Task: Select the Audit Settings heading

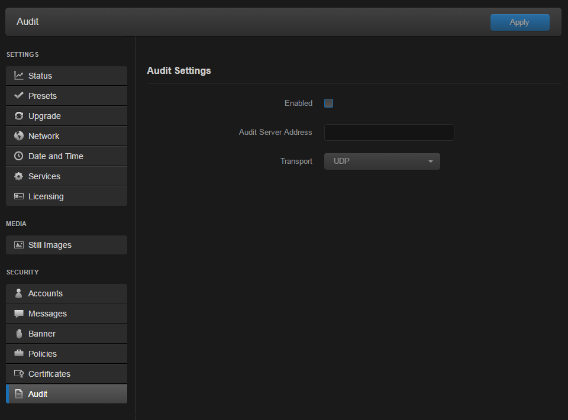Action: pyautogui.click(x=179, y=70)
